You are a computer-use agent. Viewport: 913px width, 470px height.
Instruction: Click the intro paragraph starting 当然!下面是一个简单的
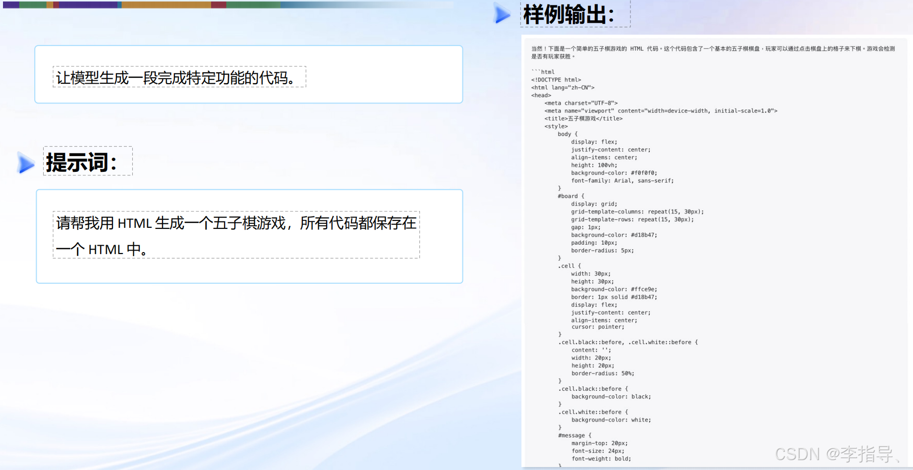pyautogui.click(x=713, y=52)
